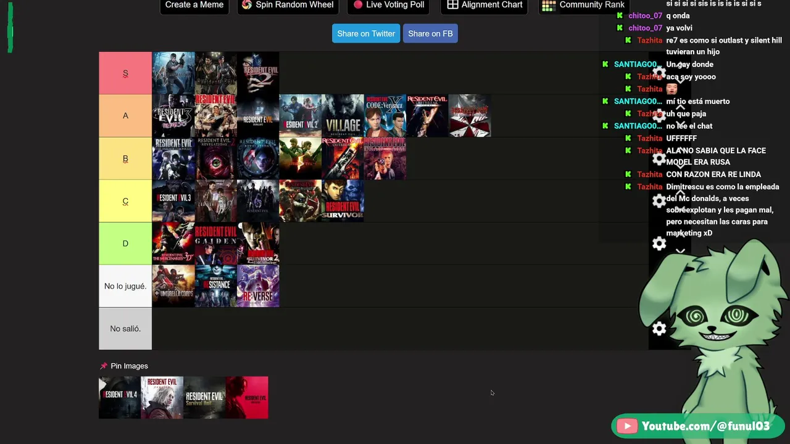Image resolution: width=790 pixels, height=444 pixels.
Task: Select Resident Evil 6 cover in C tier
Action: 258,200
